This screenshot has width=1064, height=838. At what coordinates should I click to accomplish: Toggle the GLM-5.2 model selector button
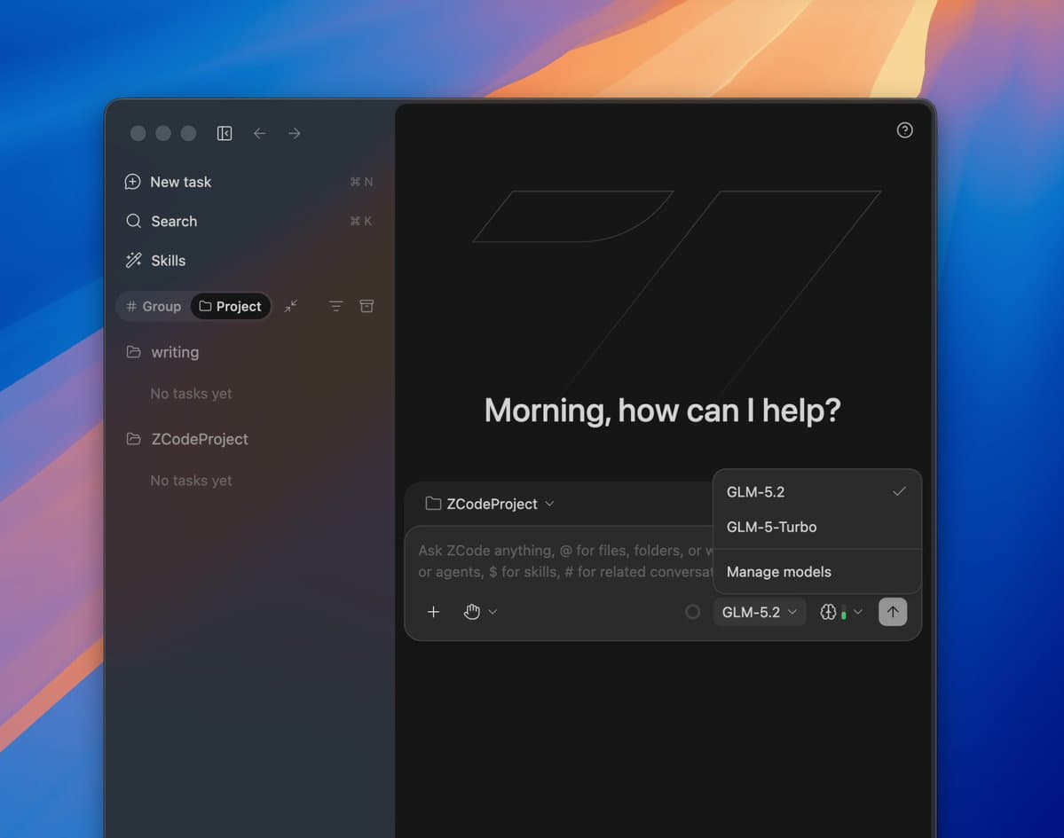pyautogui.click(x=760, y=612)
